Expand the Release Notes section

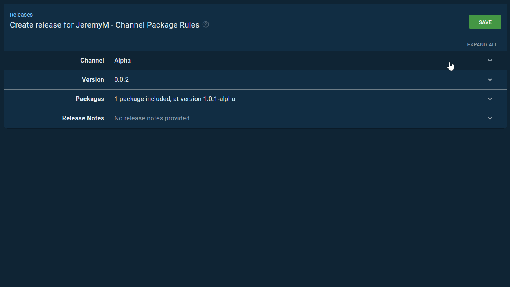[x=275, y=118]
